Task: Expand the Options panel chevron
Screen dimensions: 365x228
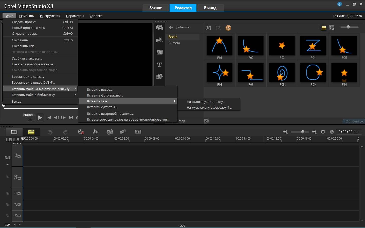Action: click(362, 121)
